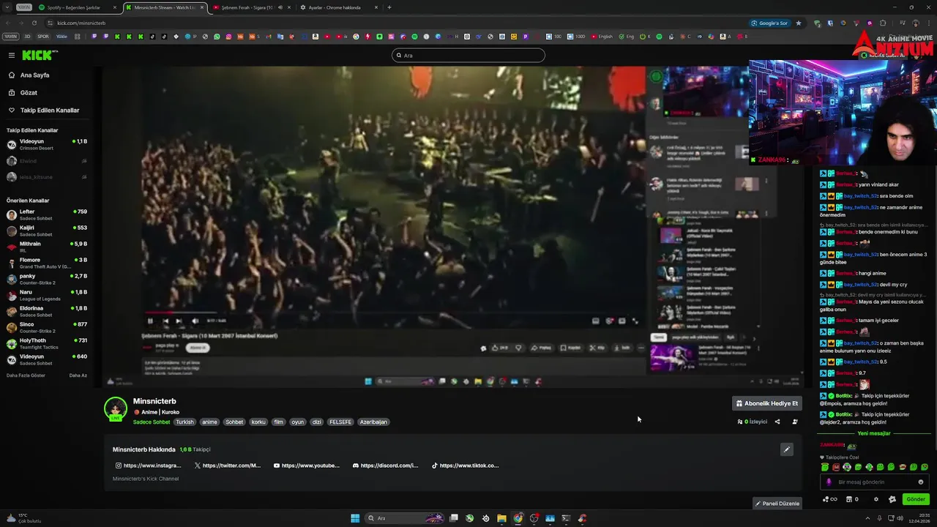Jump to Yeni mesajlar in chat

pos(874,433)
